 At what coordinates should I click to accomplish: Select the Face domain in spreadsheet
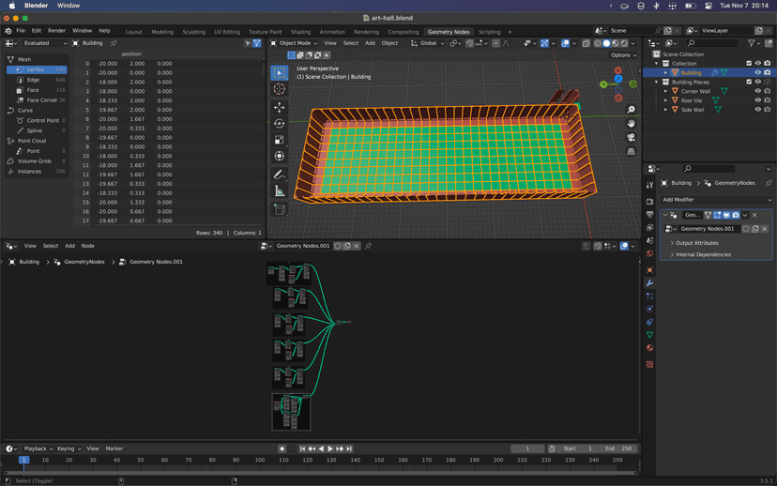33,90
